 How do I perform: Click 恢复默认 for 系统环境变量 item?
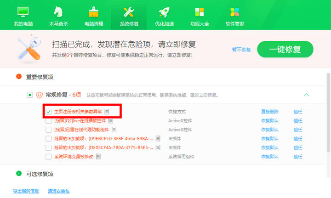click(270, 157)
